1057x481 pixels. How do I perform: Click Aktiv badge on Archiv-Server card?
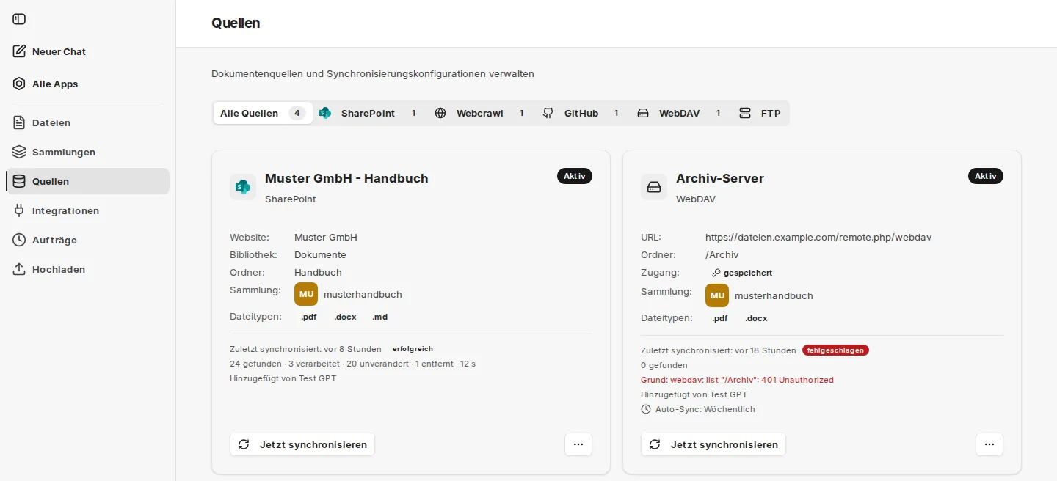(986, 176)
